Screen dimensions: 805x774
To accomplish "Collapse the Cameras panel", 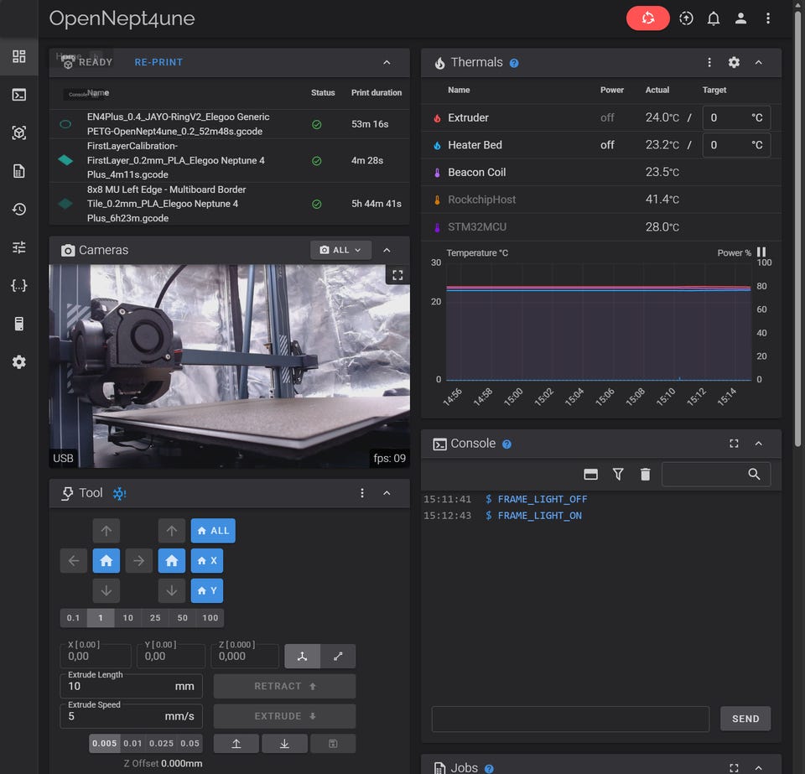I will pos(387,250).
